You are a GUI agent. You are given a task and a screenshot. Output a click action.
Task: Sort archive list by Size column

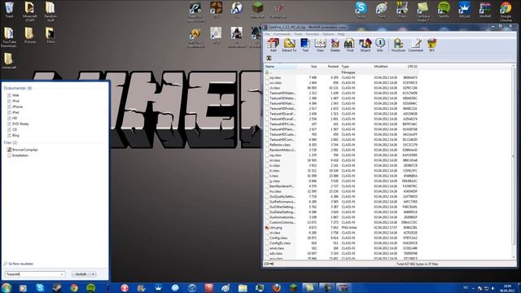307,67
